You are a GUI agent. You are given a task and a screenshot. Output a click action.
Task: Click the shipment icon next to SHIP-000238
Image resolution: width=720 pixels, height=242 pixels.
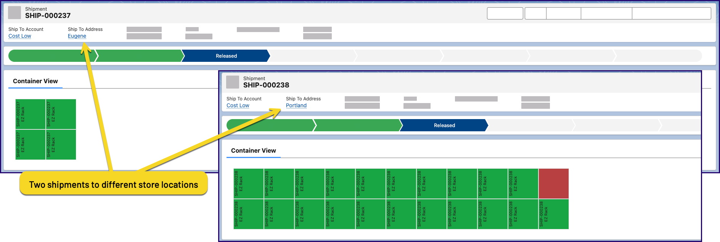233,82
